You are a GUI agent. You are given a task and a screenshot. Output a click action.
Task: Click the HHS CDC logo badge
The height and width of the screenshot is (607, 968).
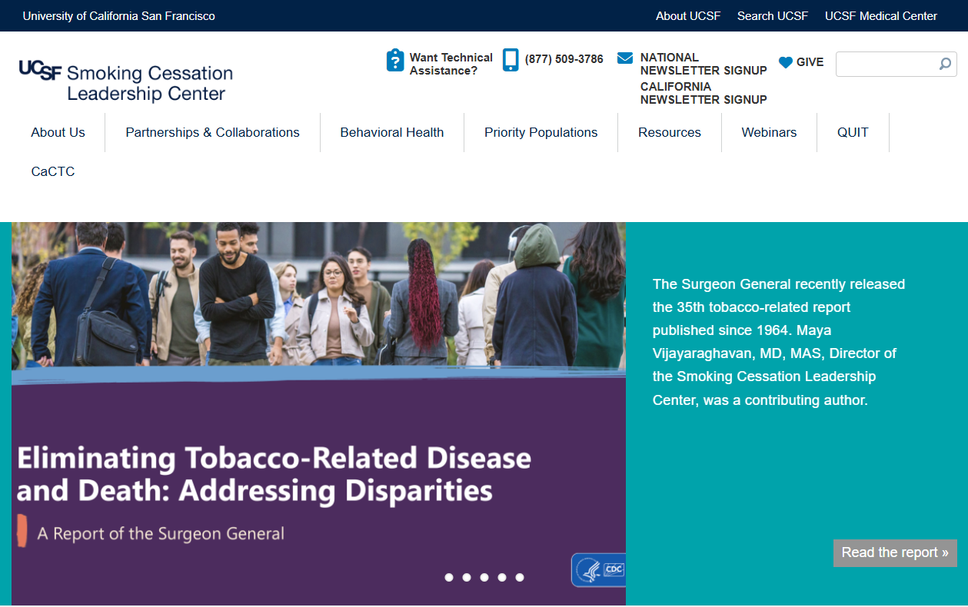[598, 570]
